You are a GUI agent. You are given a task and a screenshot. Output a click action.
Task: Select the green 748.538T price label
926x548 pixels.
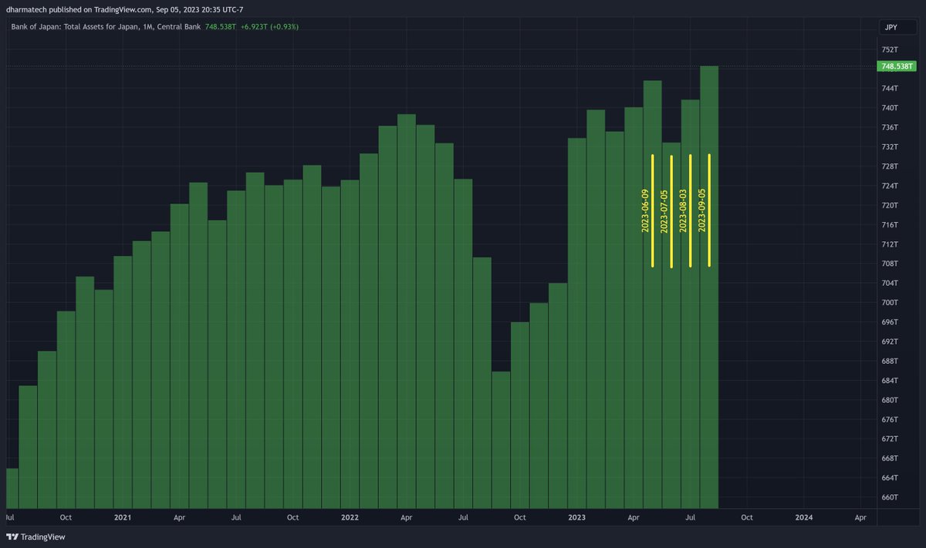tap(895, 66)
